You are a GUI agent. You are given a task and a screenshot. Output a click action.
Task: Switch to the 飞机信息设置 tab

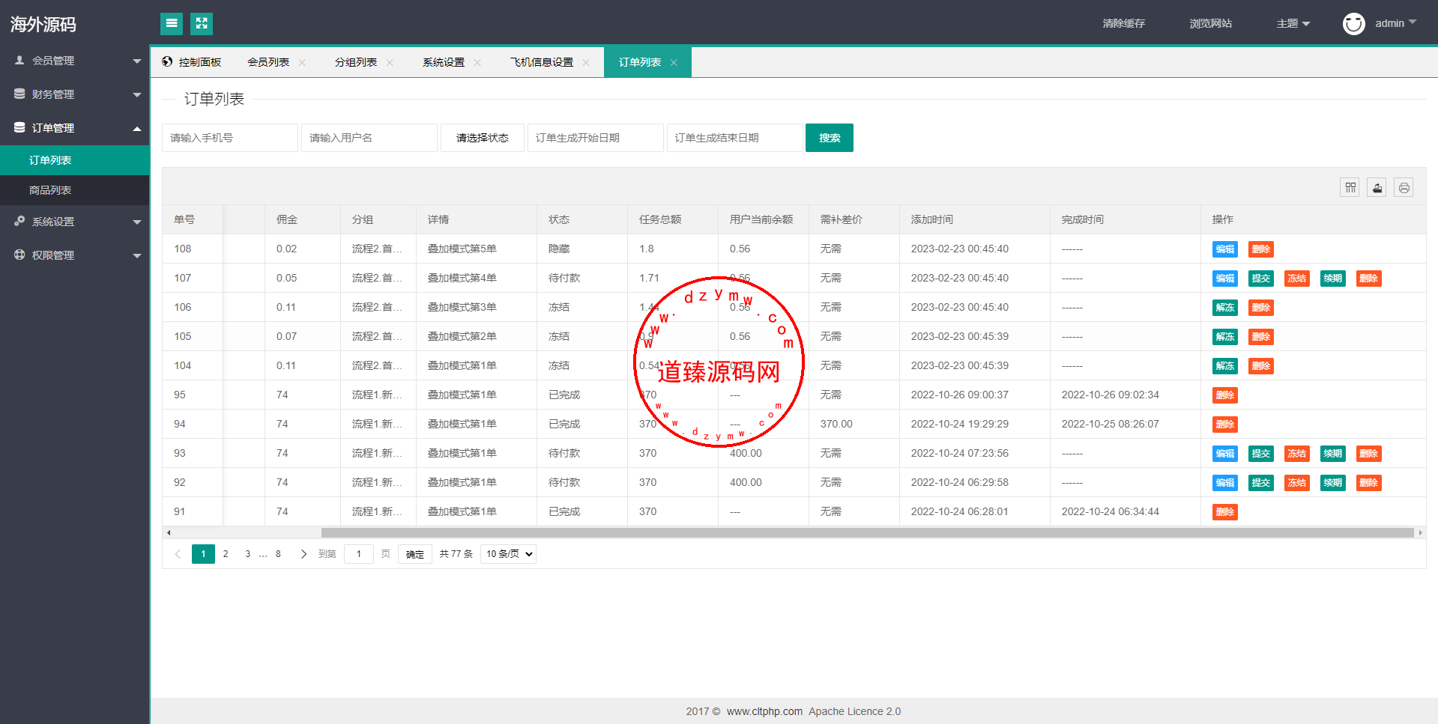(542, 62)
